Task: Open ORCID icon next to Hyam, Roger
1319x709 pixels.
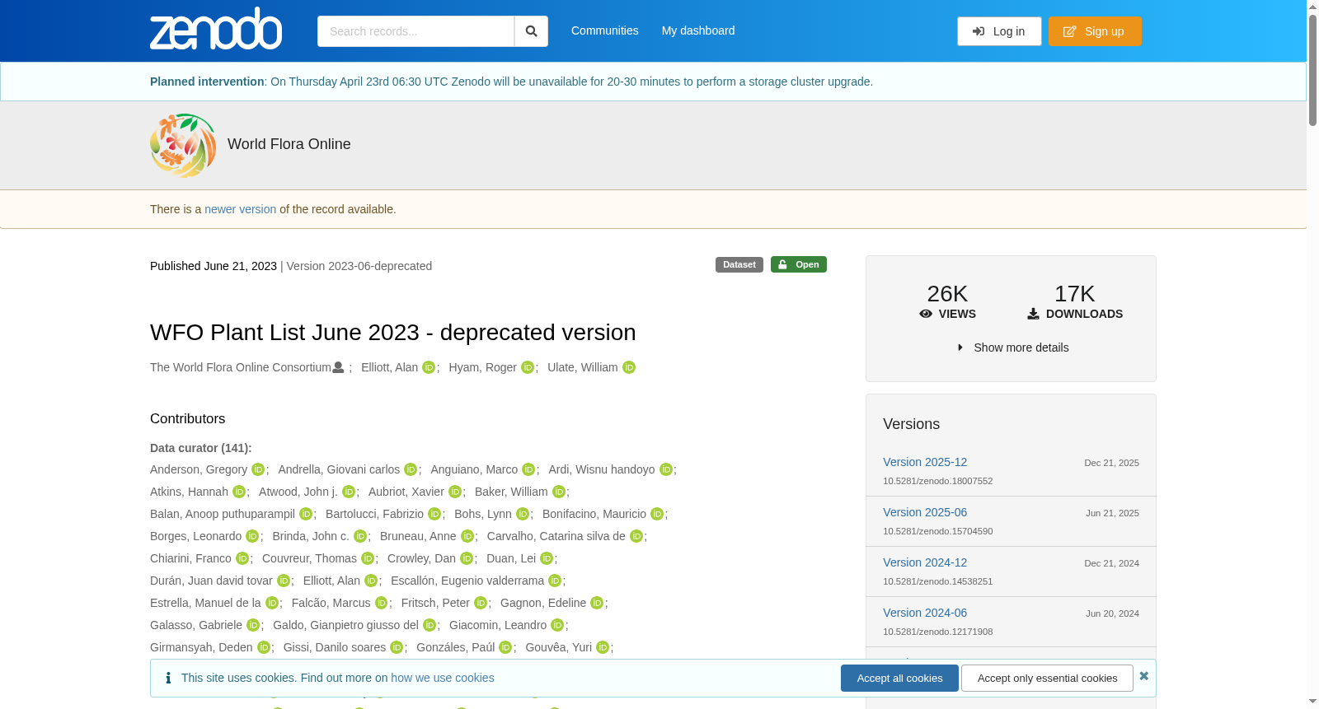Action: click(528, 367)
